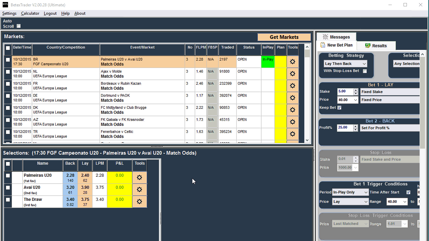The image size is (429, 241).
Task: Enable the Auto Scroll checkbox
Action: 19,26
